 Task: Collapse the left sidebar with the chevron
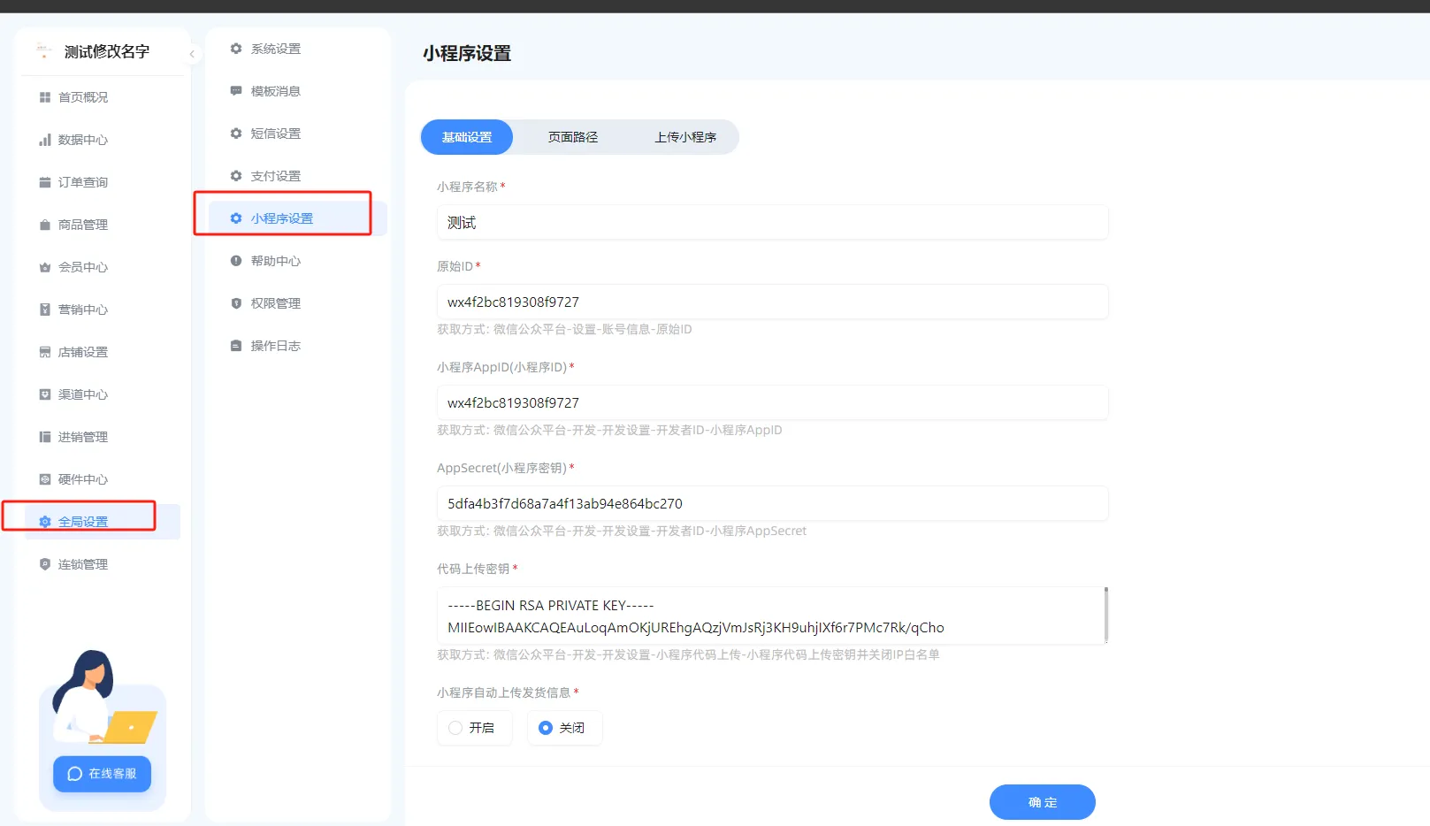coord(192,53)
